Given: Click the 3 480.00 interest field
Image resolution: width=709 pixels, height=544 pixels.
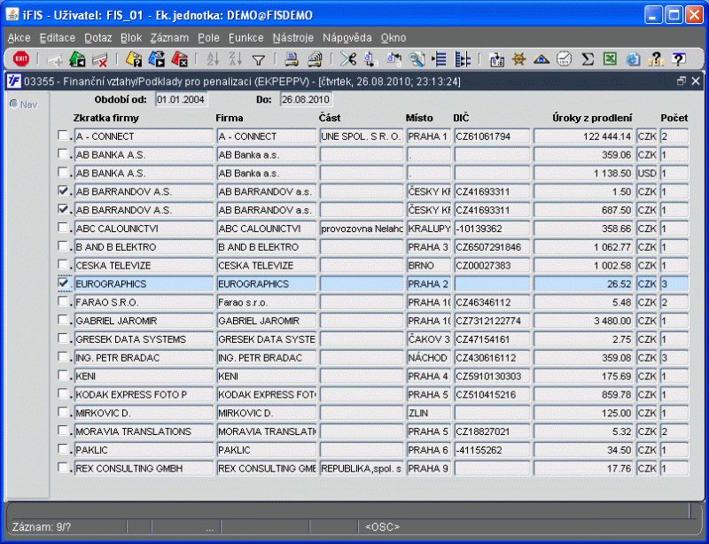Looking at the screenshot, I should click(x=583, y=321).
